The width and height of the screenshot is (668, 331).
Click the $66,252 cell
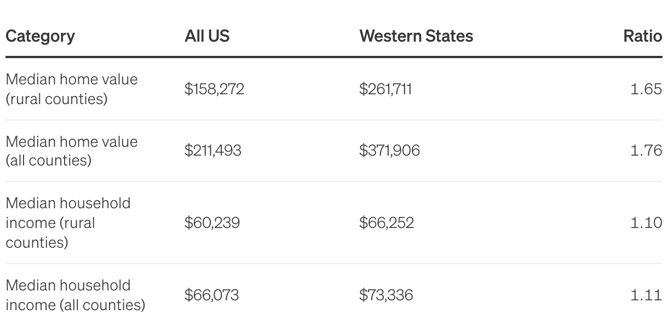click(x=387, y=222)
